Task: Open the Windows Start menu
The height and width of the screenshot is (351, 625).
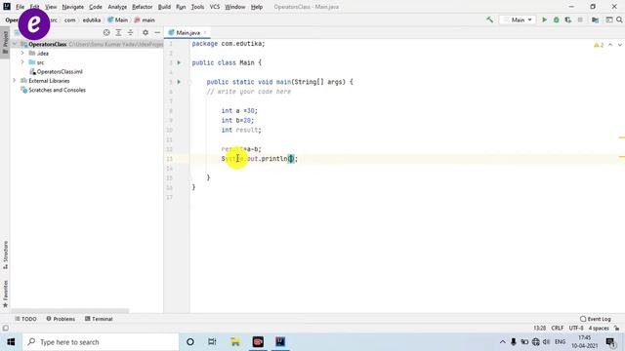Action: pyautogui.click(x=11, y=342)
